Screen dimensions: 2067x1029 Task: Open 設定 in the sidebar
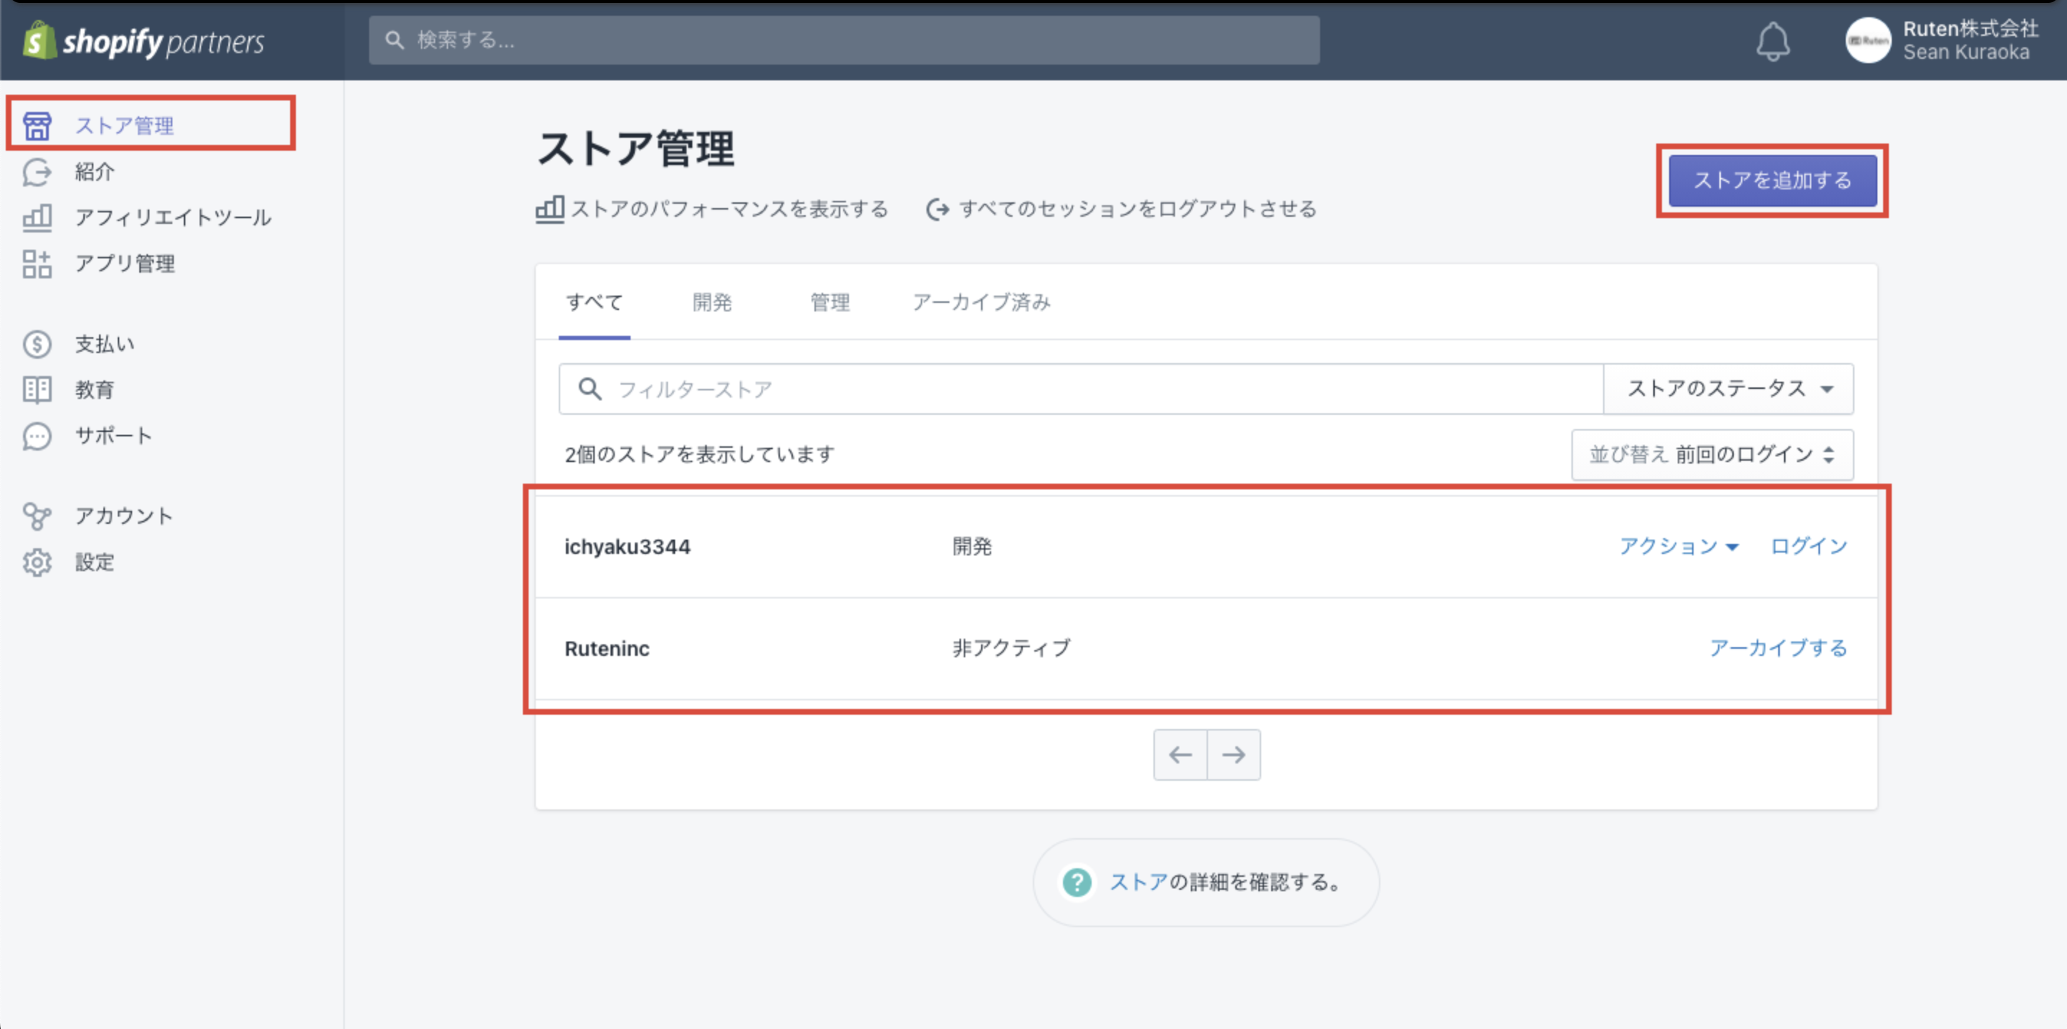(x=95, y=563)
